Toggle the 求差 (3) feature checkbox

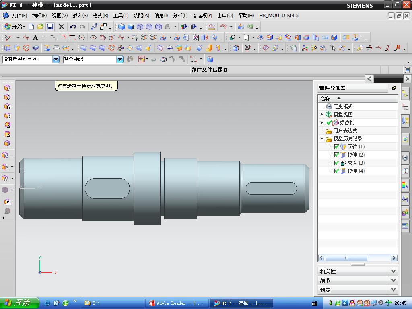[x=337, y=163]
